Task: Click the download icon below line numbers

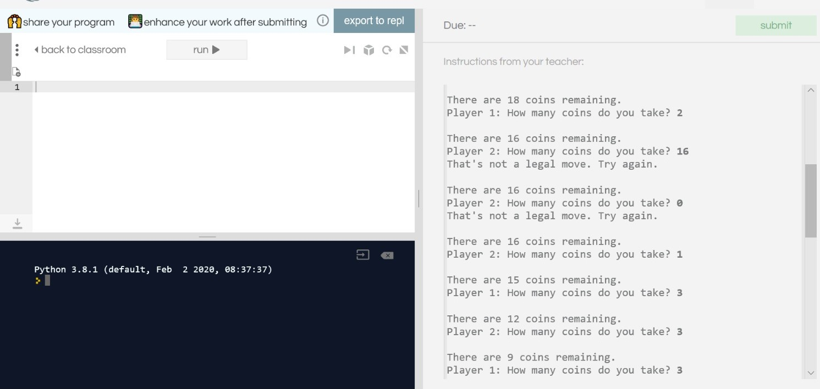Action: pos(17,223)
